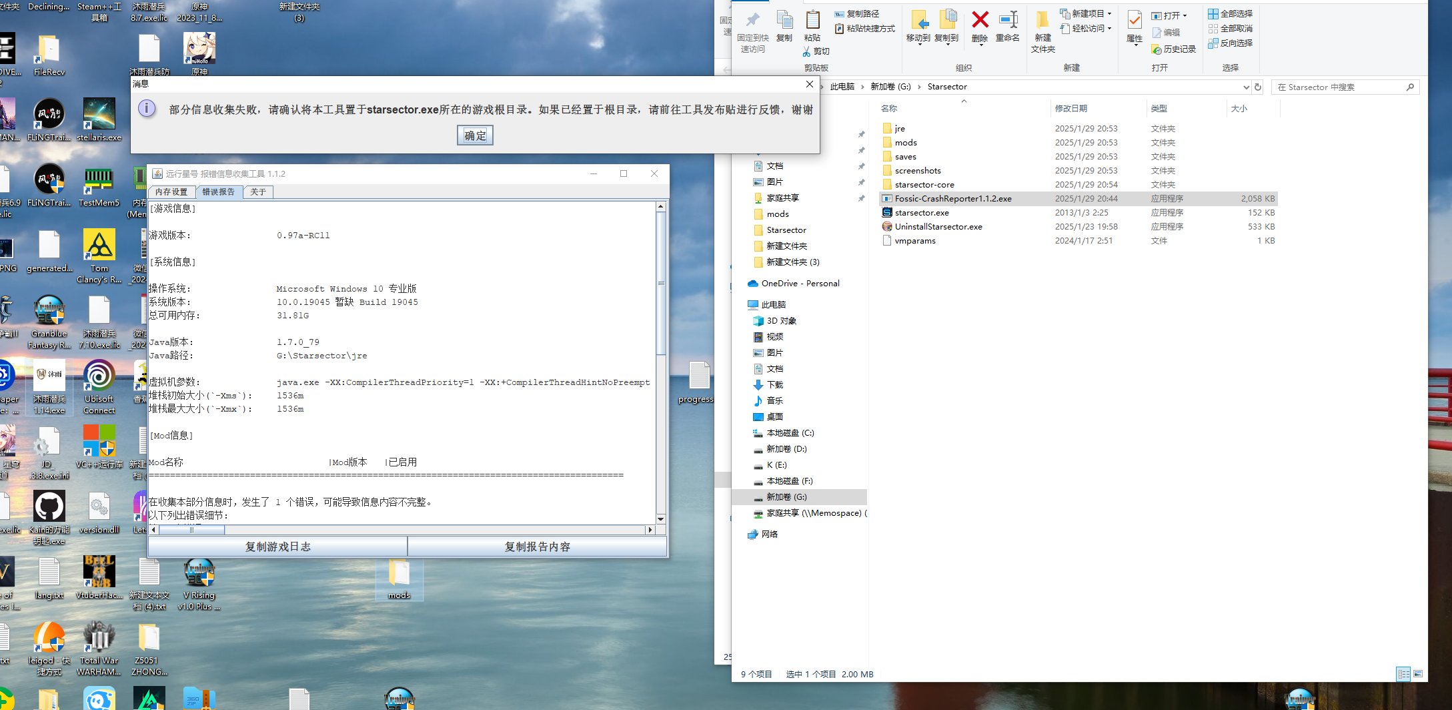Open the GitHub desktop shortcut icon
1452x710 pixels.
49,506
